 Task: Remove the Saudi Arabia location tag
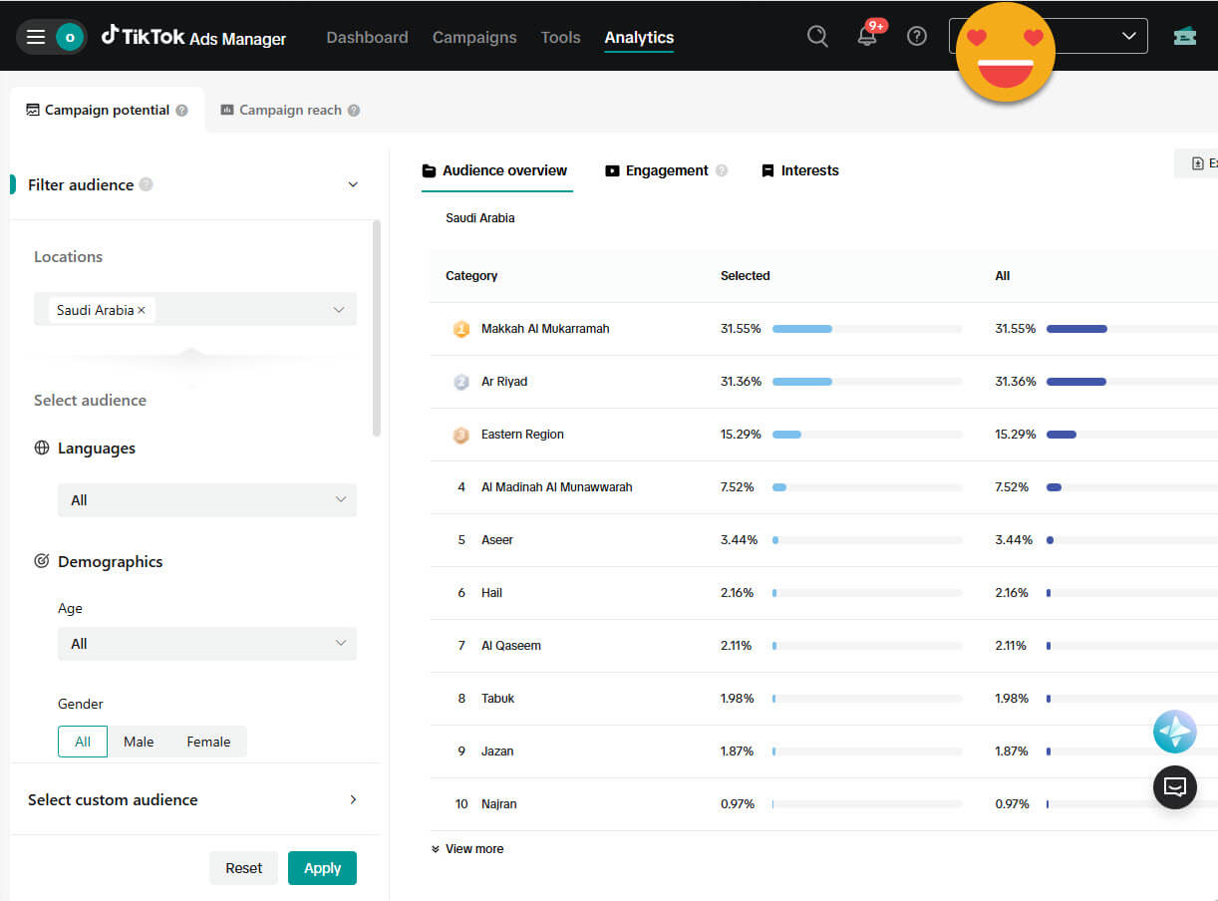[x=141, y=310]
